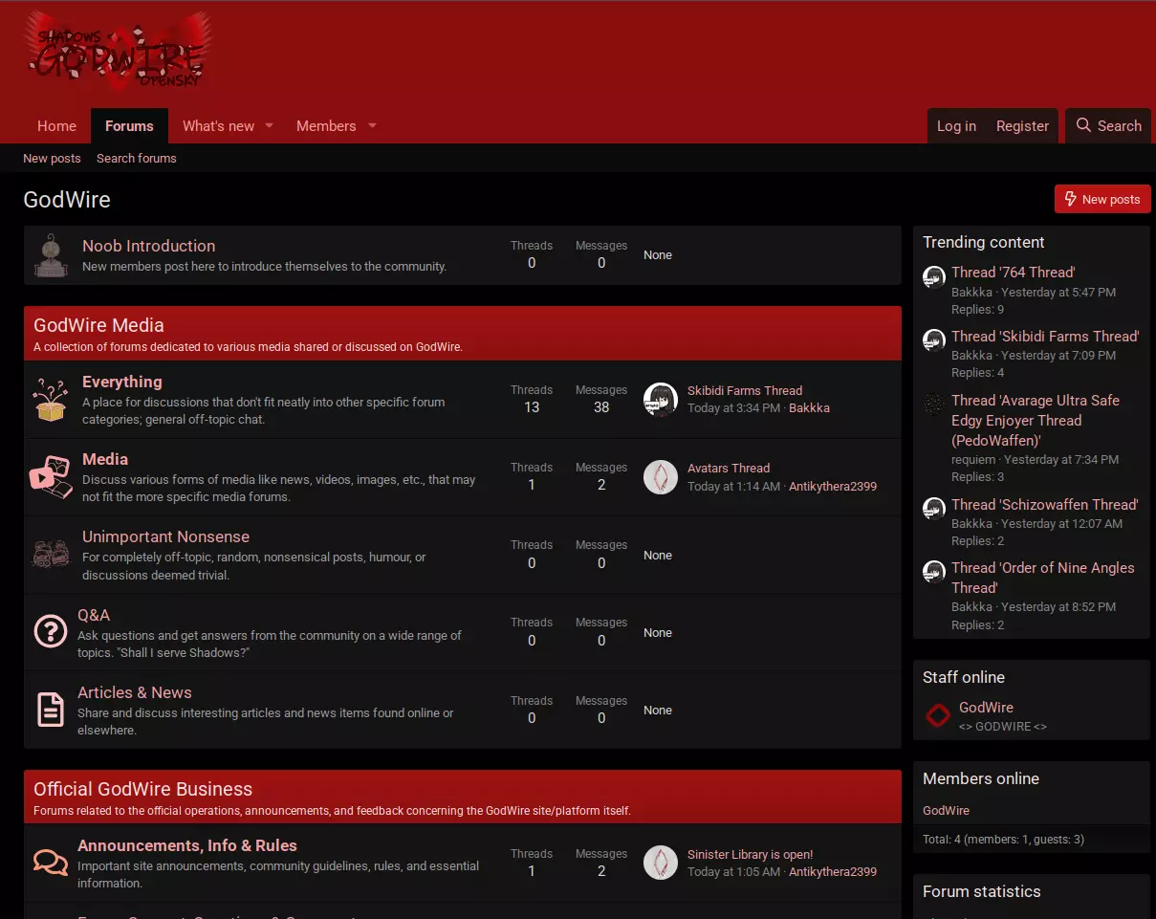The height and width of the screenshot is (919, 1156).
Task: Open the Search forums sub-navigation link
Action: click(137, 159)
